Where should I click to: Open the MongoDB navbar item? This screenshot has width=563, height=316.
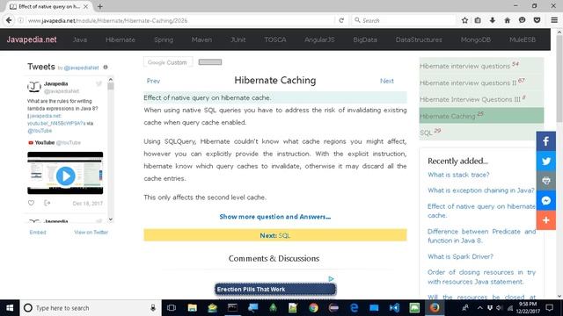[x=476, y=39]
